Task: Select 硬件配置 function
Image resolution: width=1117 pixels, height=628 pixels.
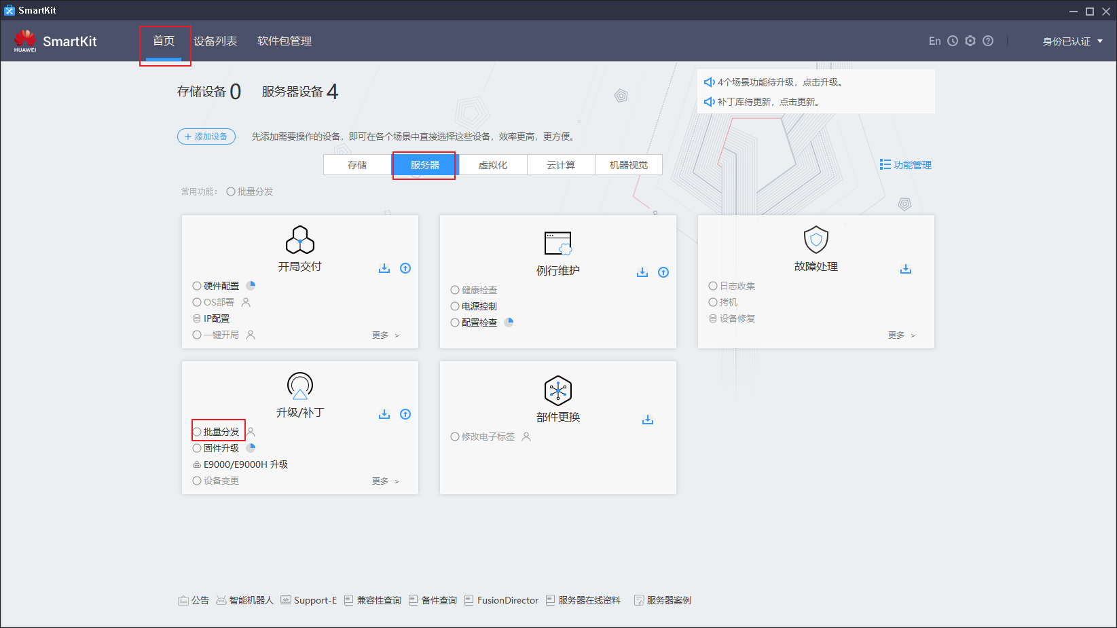Action: coord(216,286)
